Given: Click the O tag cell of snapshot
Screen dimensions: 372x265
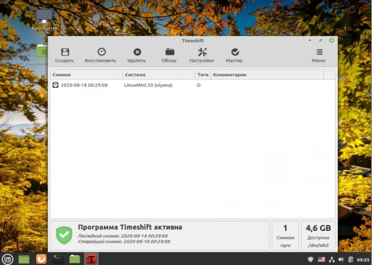Looking at the screenshot, I should [x=198, y=85].
